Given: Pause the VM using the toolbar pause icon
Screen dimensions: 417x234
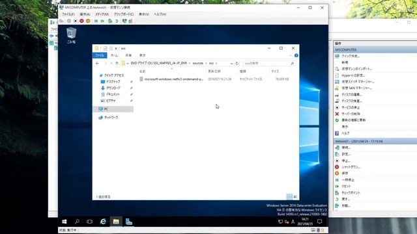Looking at the screenshot, I should coord(96,21).
